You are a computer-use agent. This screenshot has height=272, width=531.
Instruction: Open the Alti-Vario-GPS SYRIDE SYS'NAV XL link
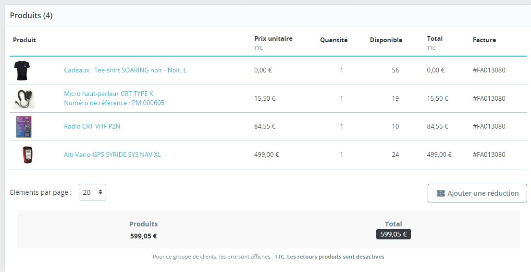pos(112,155)
